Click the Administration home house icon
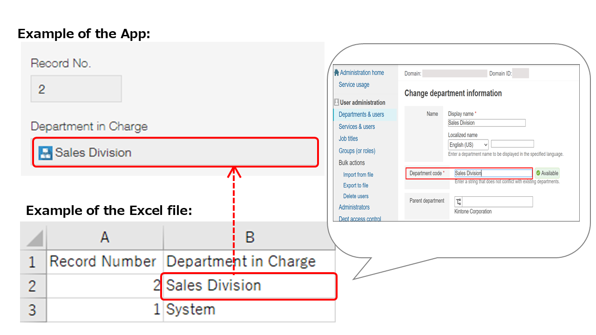Viewport: 596px width, 335px height. coord(336,73)
